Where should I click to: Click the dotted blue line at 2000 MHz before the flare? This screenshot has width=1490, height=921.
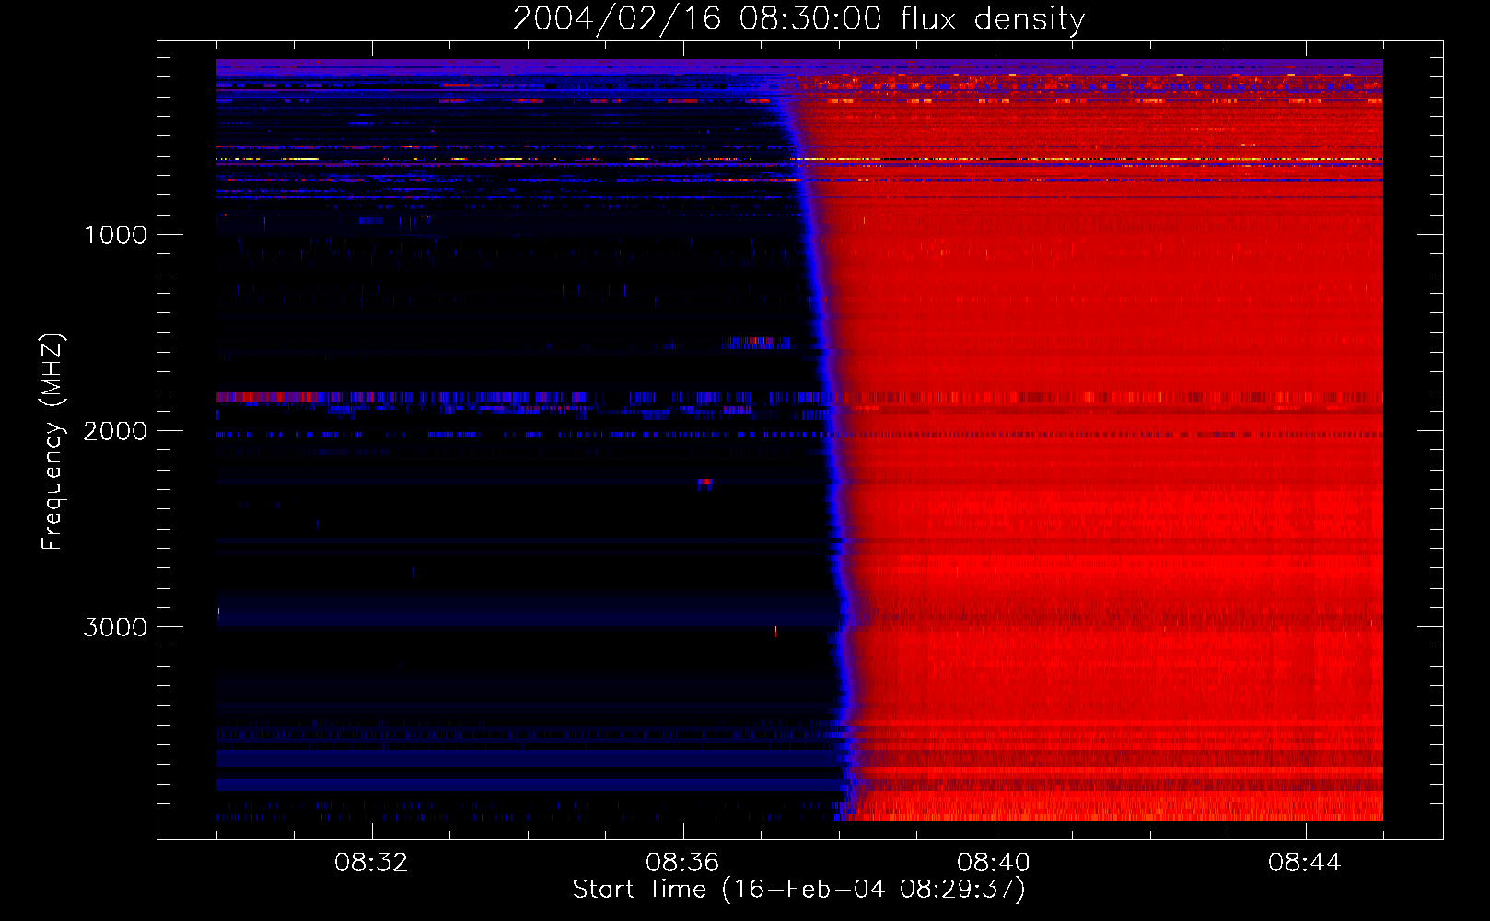pos(460,435)
